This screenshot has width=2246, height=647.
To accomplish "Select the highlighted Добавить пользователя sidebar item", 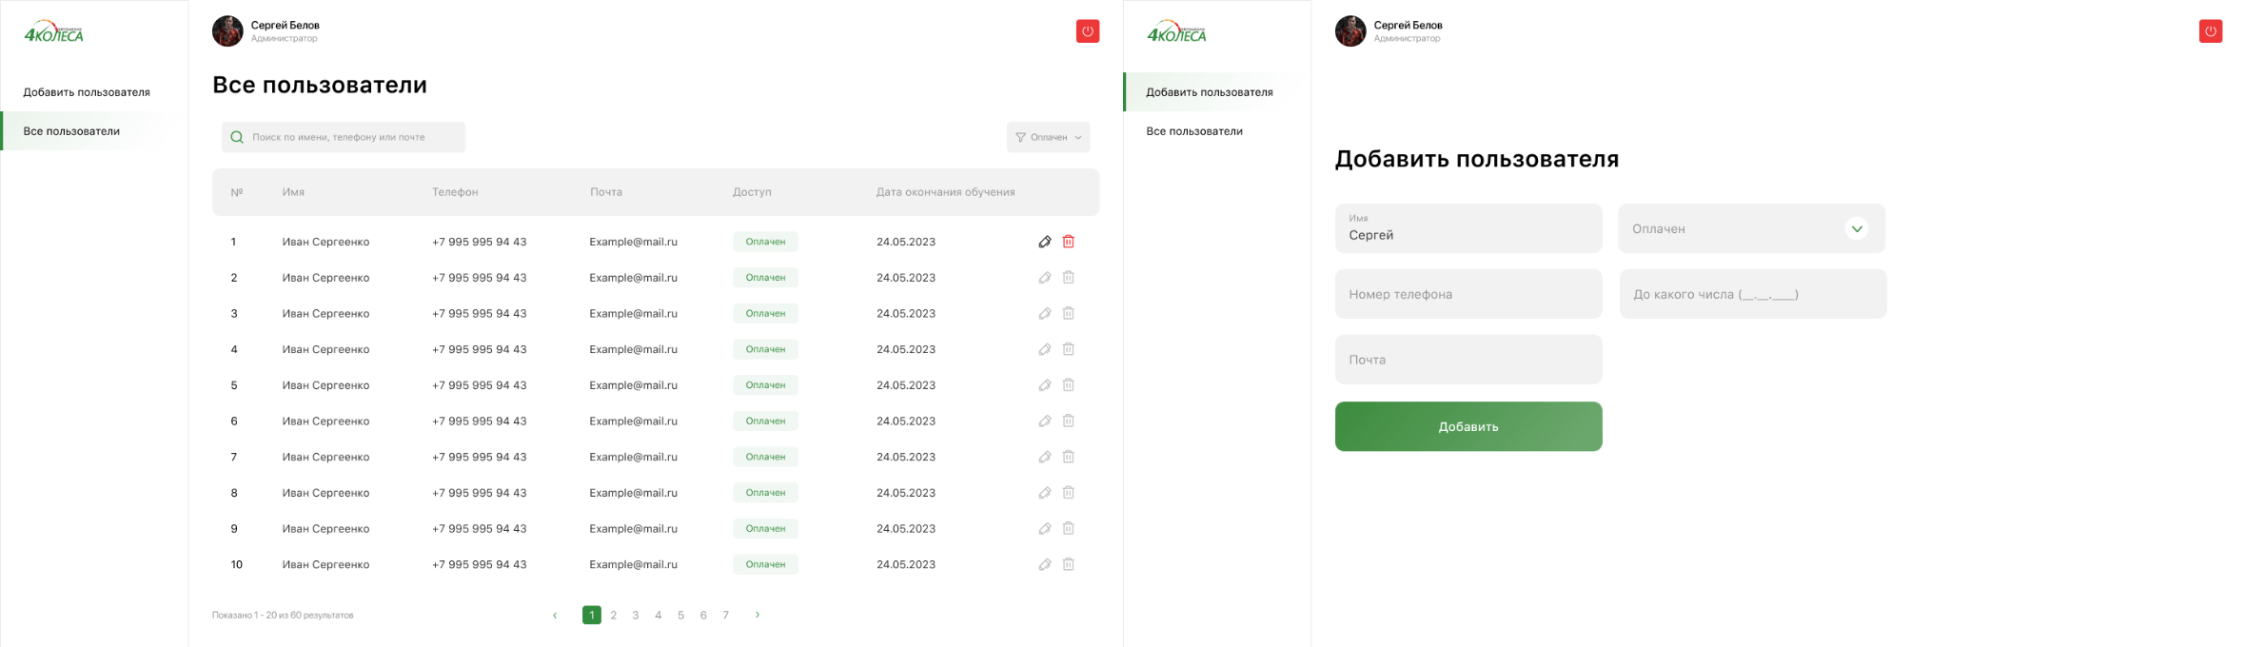I will [x=1209, y=92].
